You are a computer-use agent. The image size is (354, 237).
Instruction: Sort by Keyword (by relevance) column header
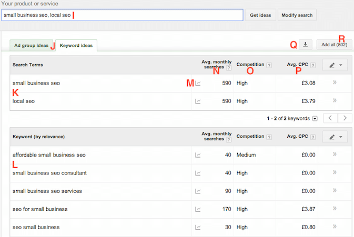[38, 137]
